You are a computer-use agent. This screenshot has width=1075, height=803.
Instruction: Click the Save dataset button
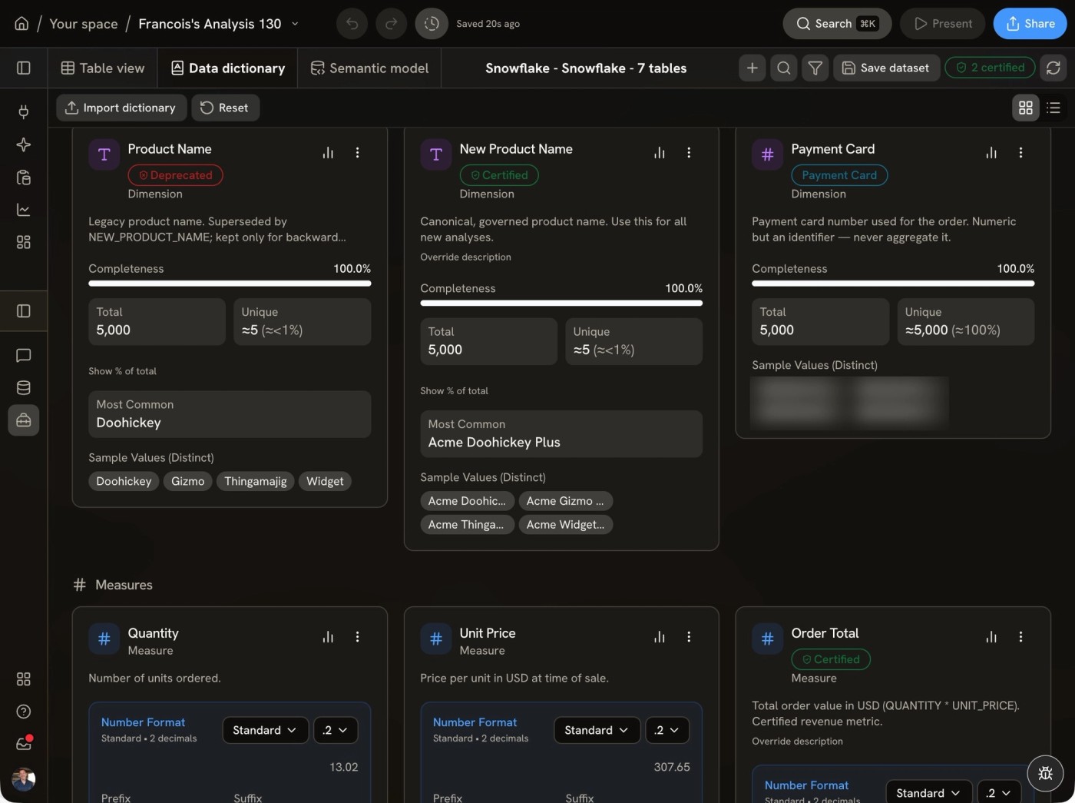point(886,68)
